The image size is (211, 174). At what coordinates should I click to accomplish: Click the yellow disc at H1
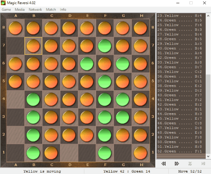[x=140, y=152]
